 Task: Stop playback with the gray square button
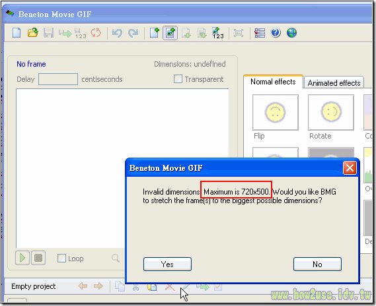[x=38, y=258]
